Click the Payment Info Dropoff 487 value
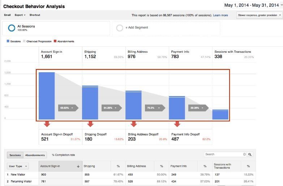This screenshot has height=186, width=283. coord(175,139)
